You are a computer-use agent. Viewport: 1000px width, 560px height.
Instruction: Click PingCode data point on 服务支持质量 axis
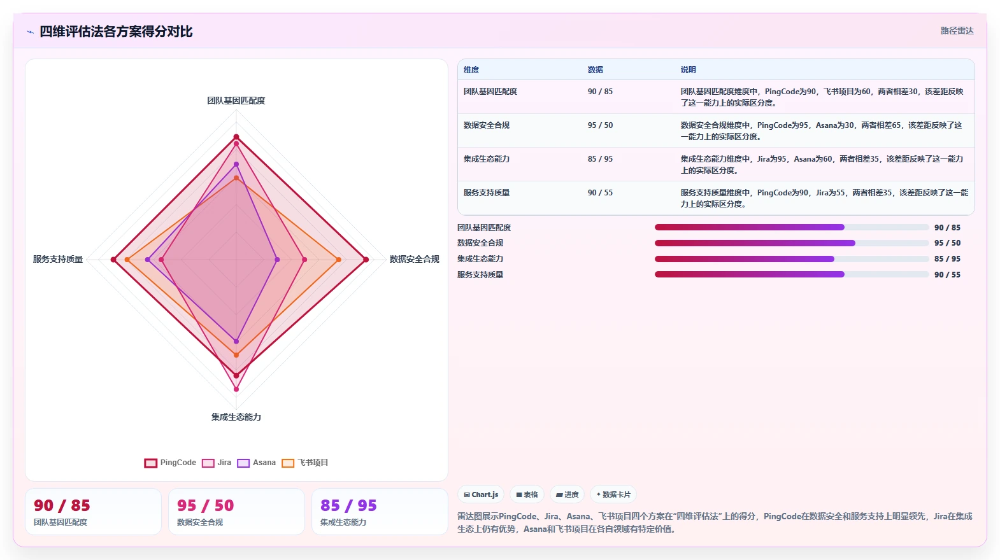tap(113, 260)
